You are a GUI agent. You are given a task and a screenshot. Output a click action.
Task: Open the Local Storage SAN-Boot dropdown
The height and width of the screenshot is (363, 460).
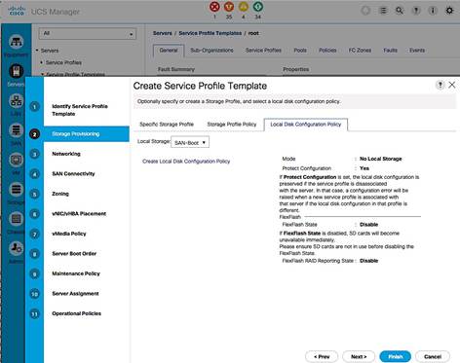tap(190, 142)
